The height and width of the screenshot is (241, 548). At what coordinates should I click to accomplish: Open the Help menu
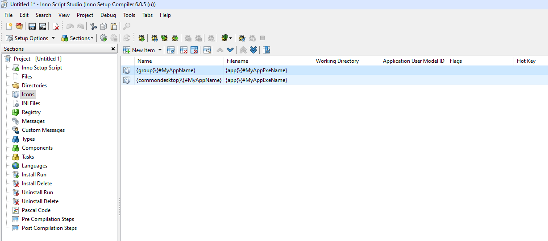point(165,15)
